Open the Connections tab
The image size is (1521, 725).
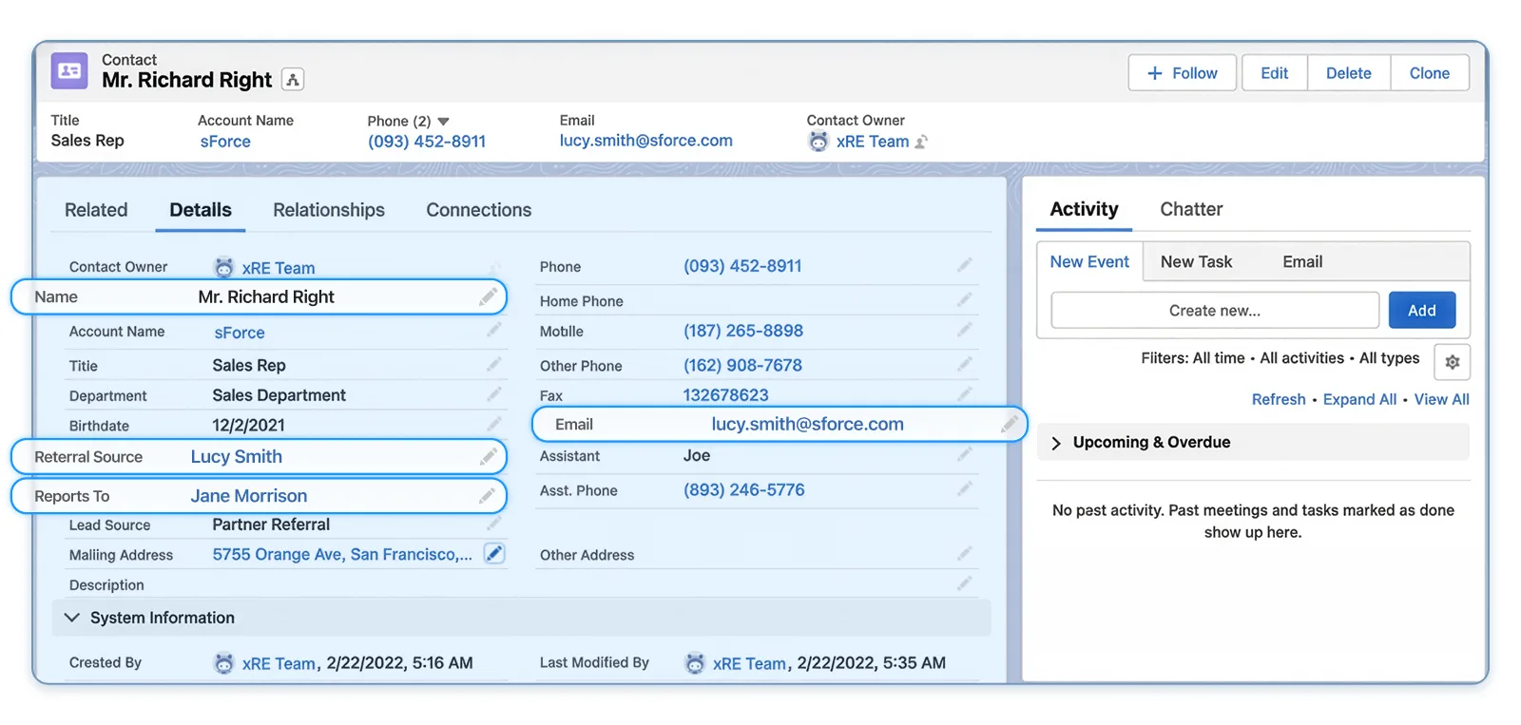point(479,210)
